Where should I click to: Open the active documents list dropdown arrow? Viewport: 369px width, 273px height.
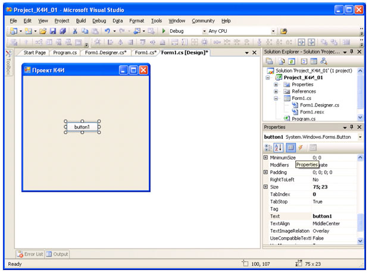tap(247, 53)
